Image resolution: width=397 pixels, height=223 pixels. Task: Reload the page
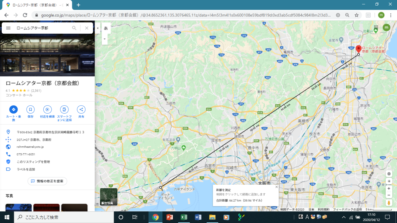tap(25, 15)
